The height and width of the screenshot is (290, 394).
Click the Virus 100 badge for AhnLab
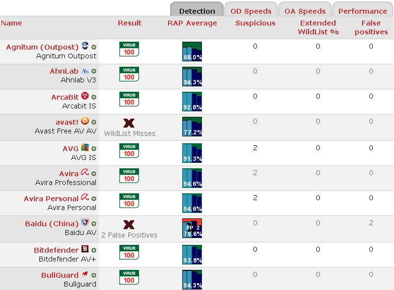point(129,74)
